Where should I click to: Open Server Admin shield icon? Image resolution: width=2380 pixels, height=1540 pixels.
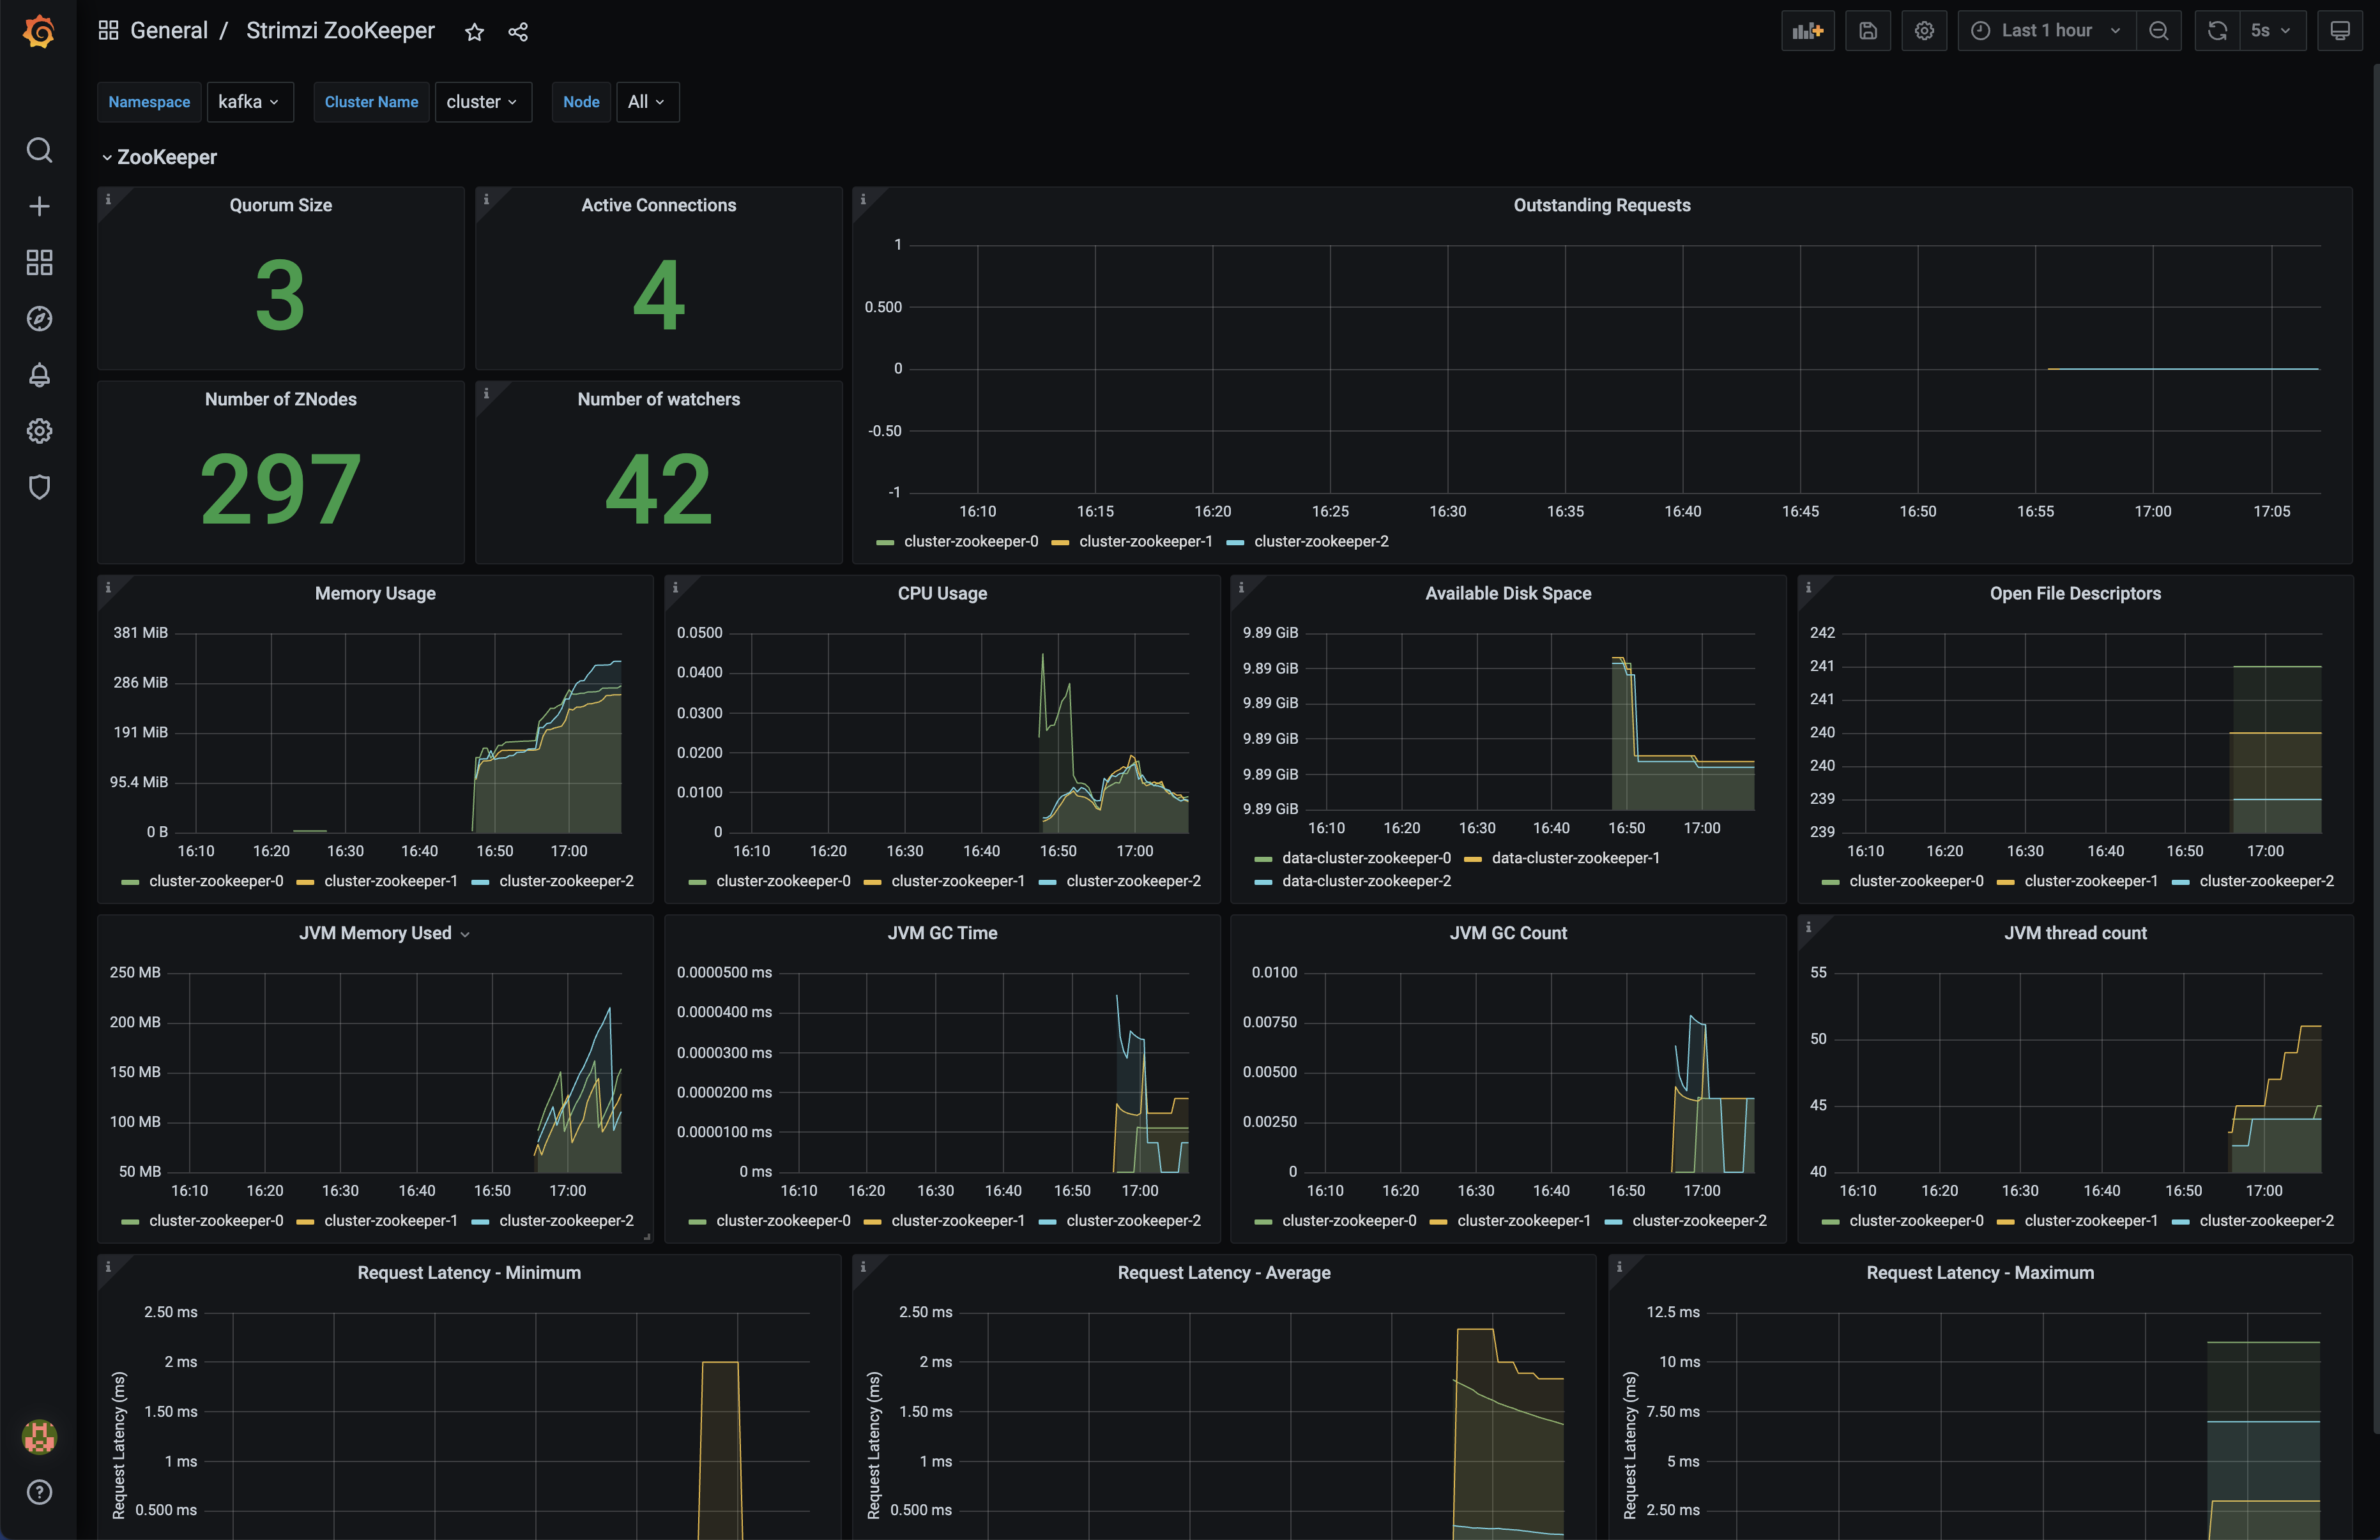click(39, 487)
